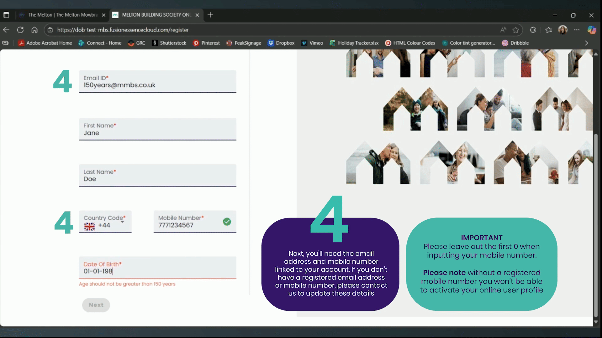Open the Dropbox bookmark

pyautogui.click(x=281, y=43)
